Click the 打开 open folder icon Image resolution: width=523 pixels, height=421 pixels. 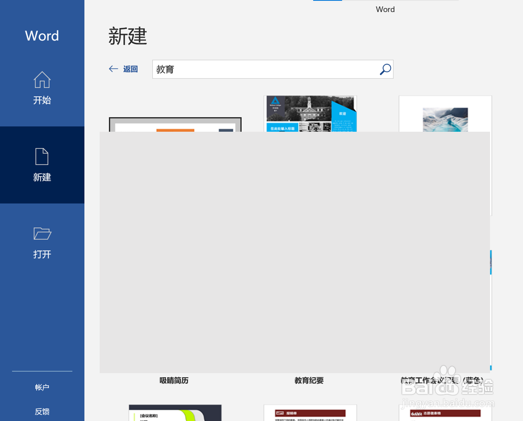(42, 234)
